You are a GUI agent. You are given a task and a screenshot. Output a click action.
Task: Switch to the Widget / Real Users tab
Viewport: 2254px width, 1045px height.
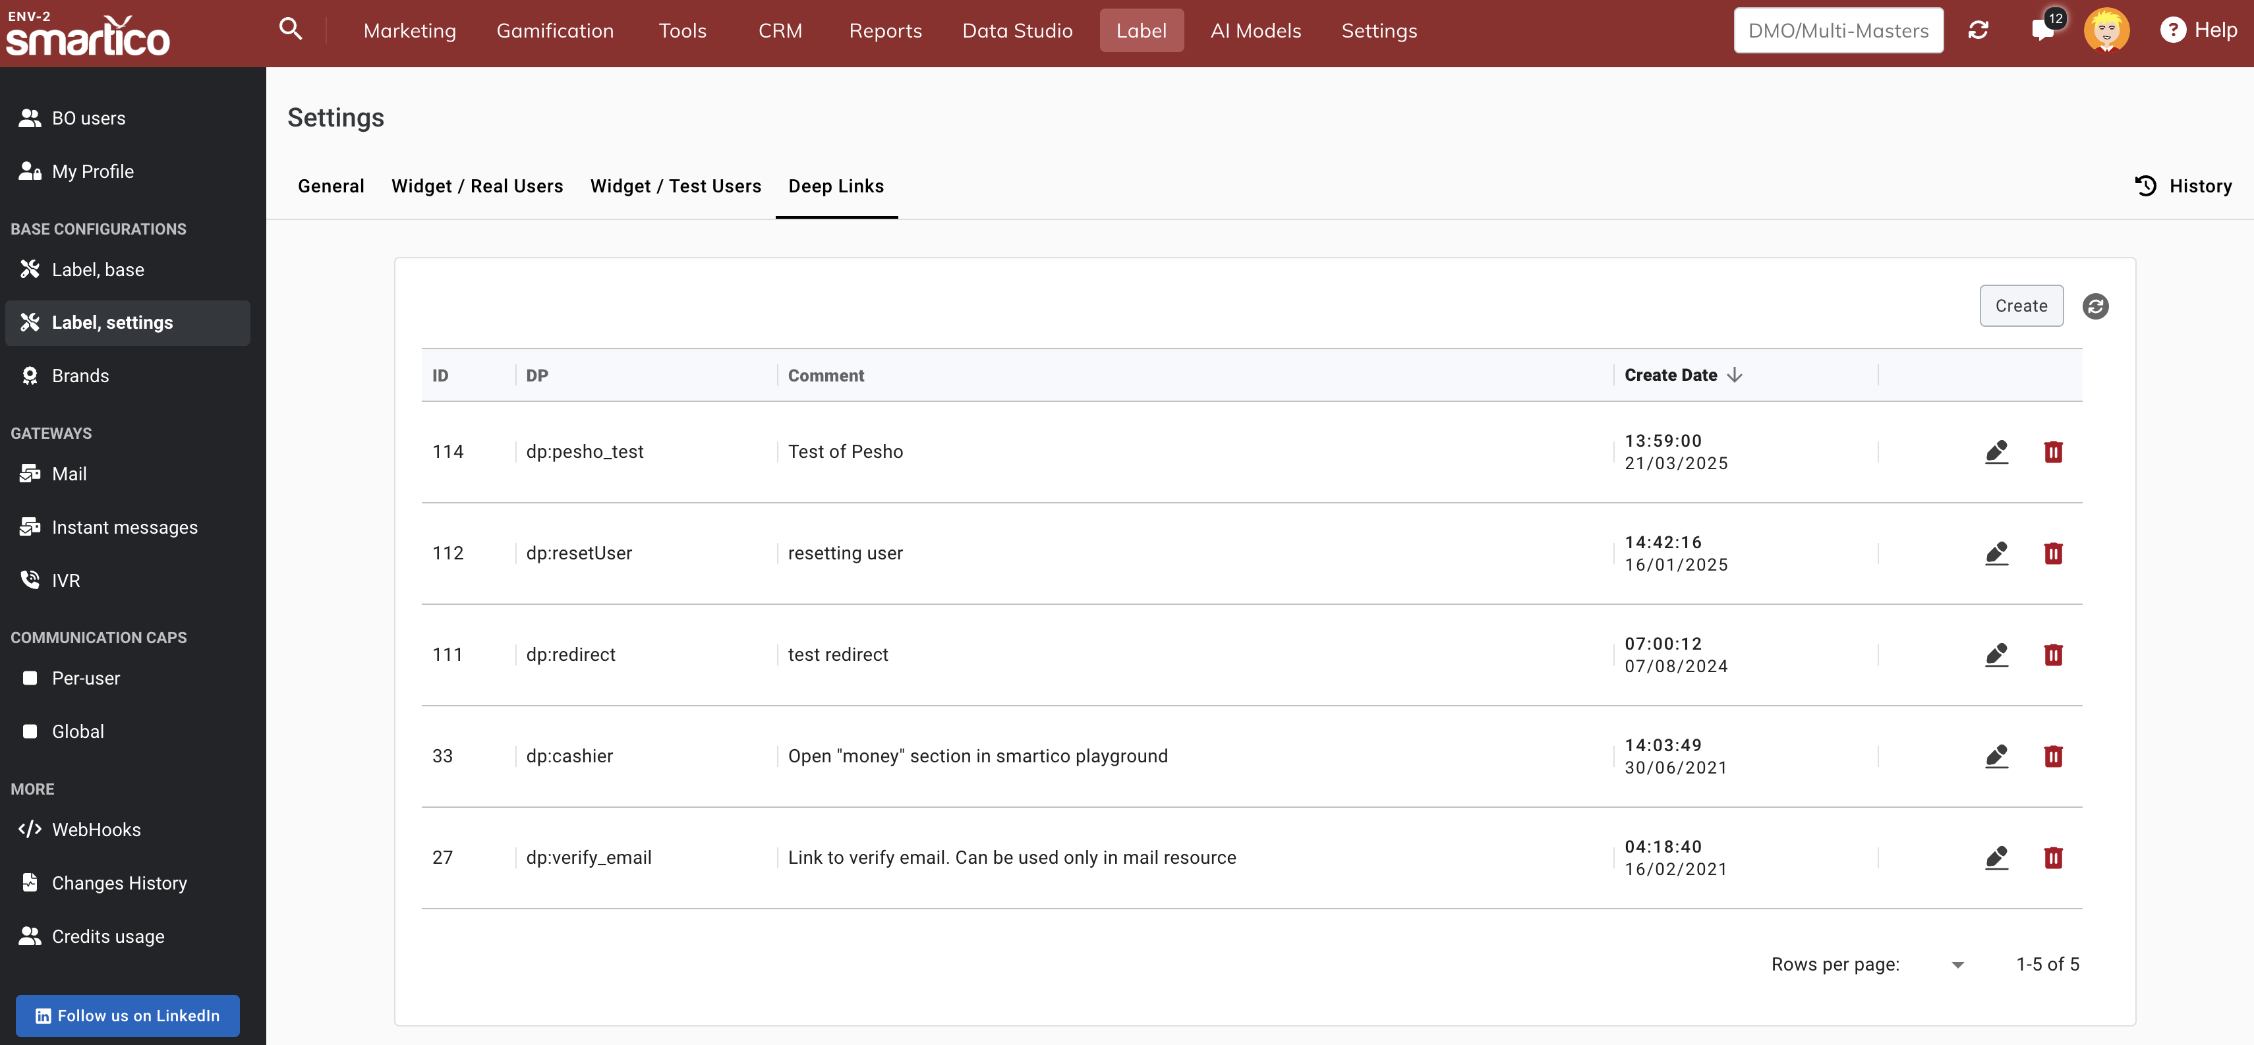pyautogui.click(x=477, y=186)
